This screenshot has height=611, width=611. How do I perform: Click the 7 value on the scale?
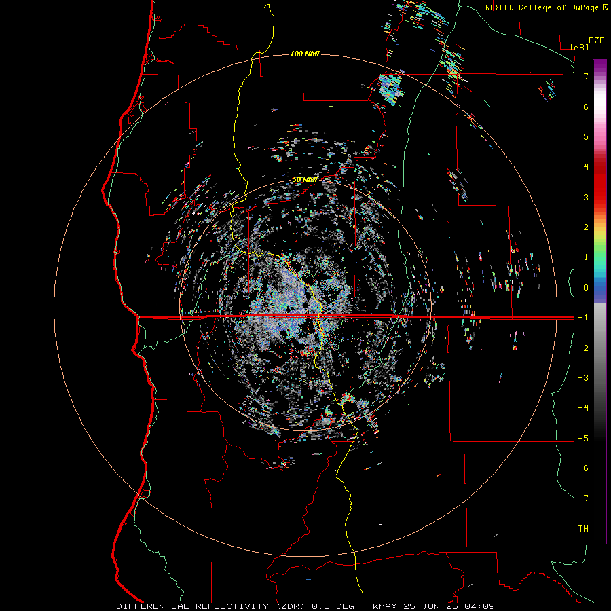(x=586, y=76)
